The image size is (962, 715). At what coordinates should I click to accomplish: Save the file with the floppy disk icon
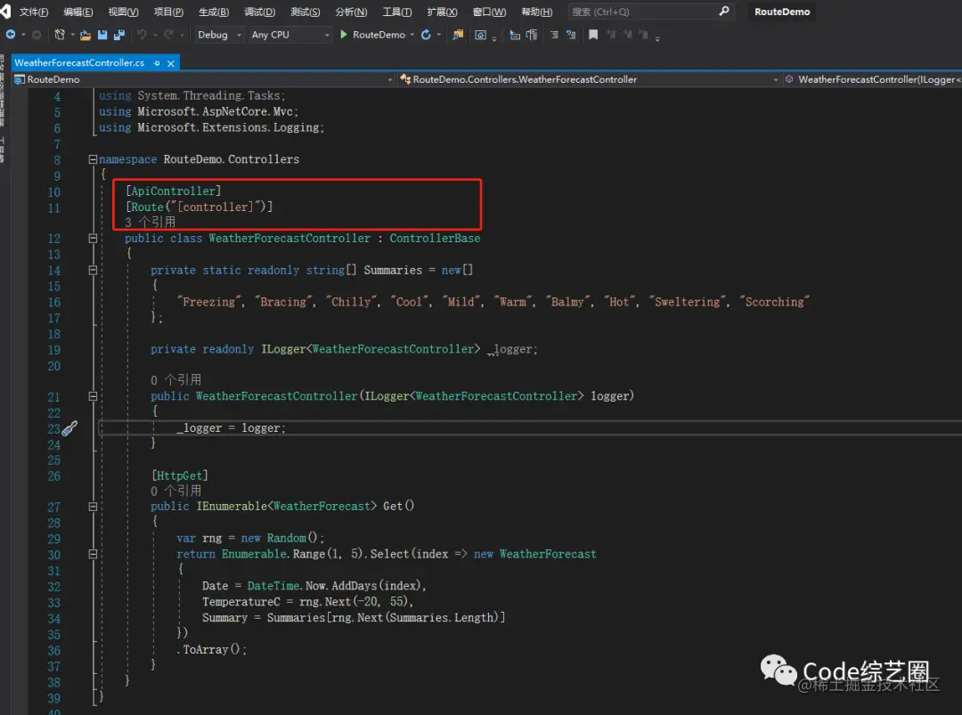[x=102, y=35]
